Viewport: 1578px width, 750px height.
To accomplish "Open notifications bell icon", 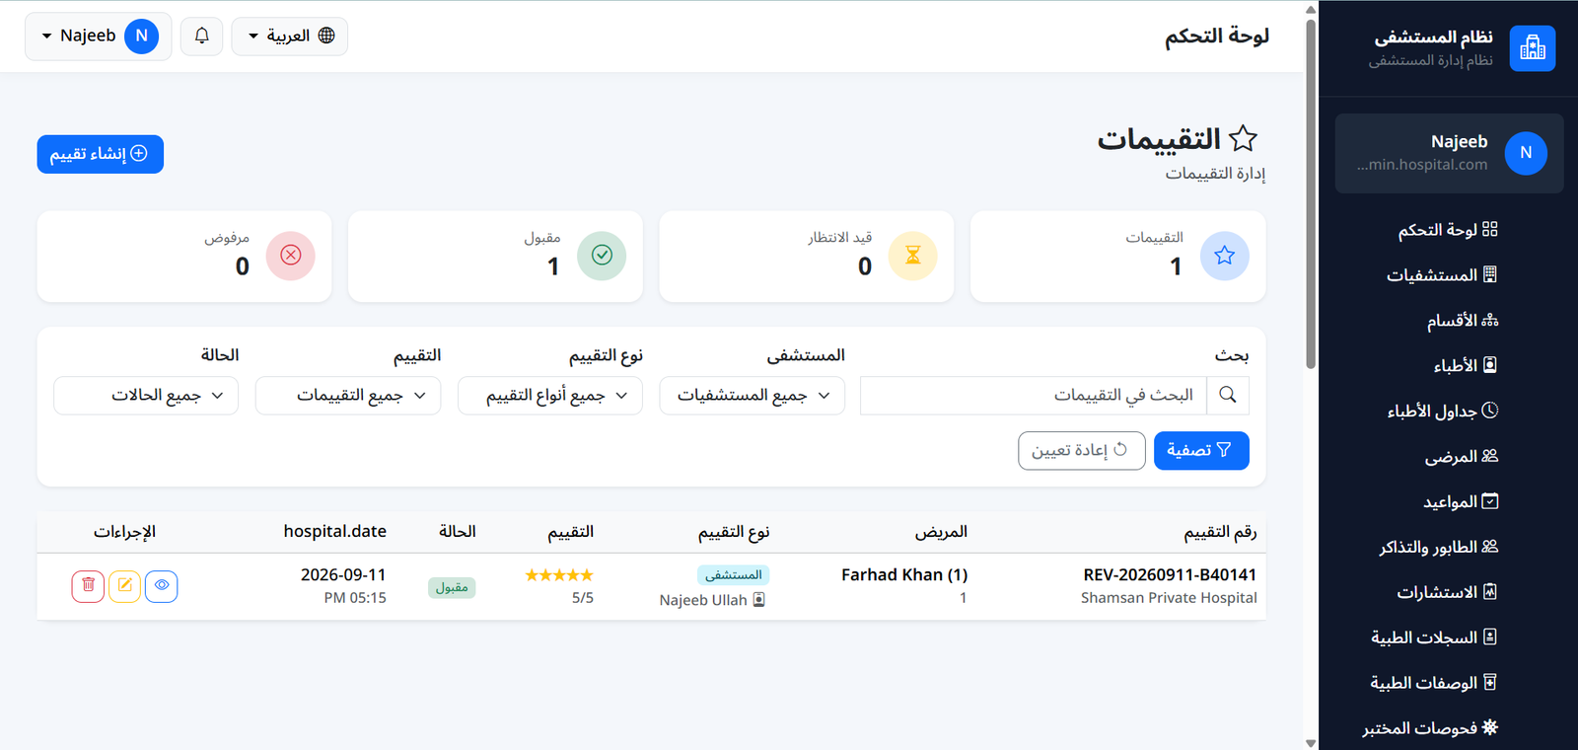I will coord(202,36).
